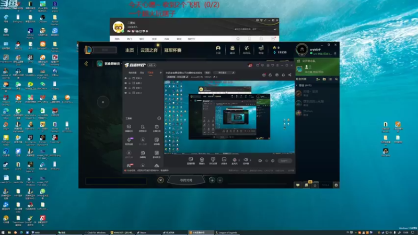This screenshot has width=418, height=235.
Task: Click the bug report icon at League bottom corner
Action: click(x=336, y=185)
